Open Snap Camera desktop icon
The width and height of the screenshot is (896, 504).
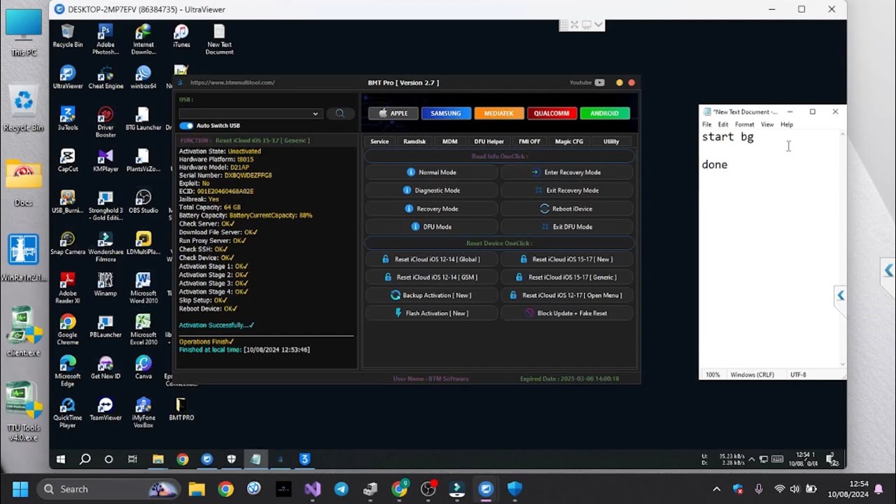(68, 243)
